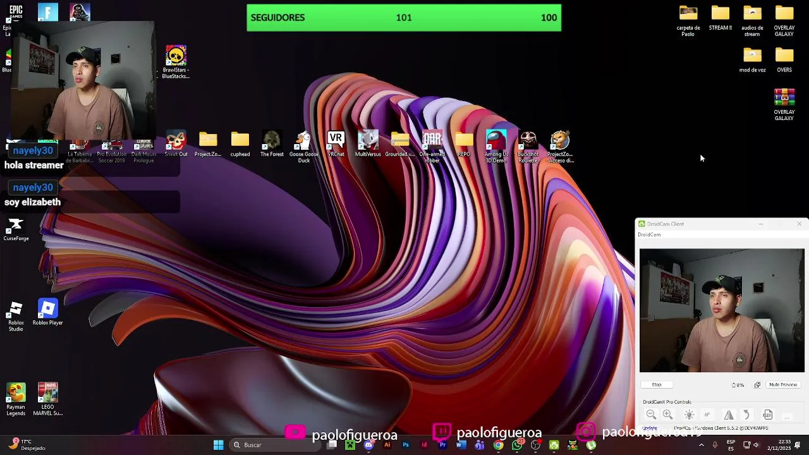Click the Stop button in DroidCam
The height and width of the screenshot is (455, 809).
pyautogui.click(x=657, y=384)
